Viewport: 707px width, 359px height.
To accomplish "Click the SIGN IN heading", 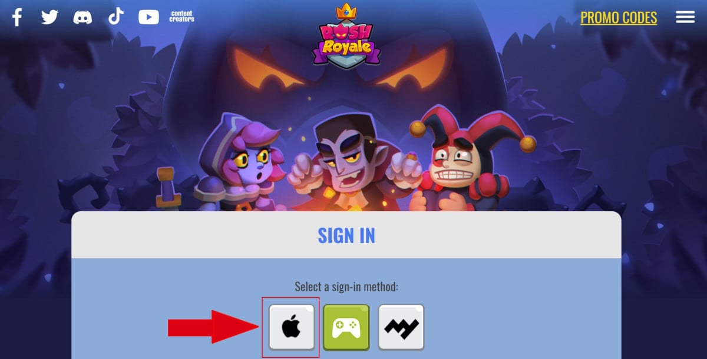I will (346, 235).
